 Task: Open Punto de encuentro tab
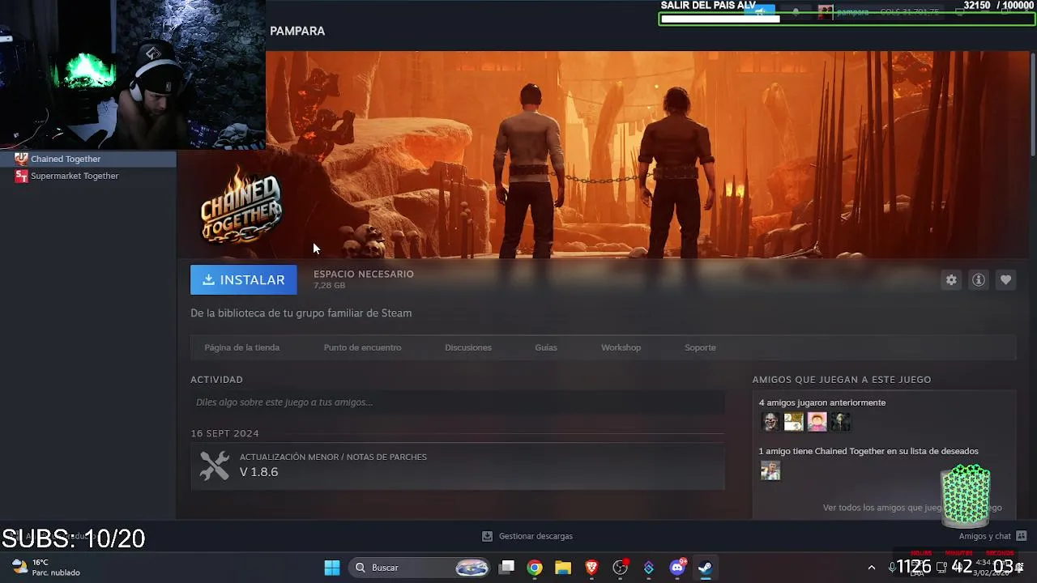coord(362,347)
